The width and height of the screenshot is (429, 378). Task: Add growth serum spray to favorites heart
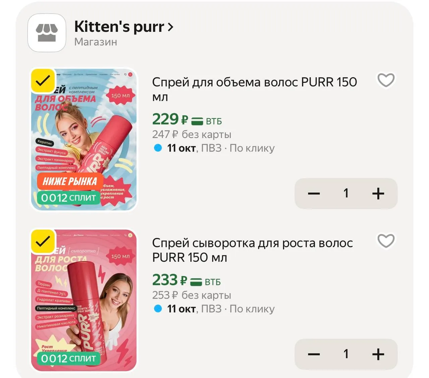click(386, 241)
